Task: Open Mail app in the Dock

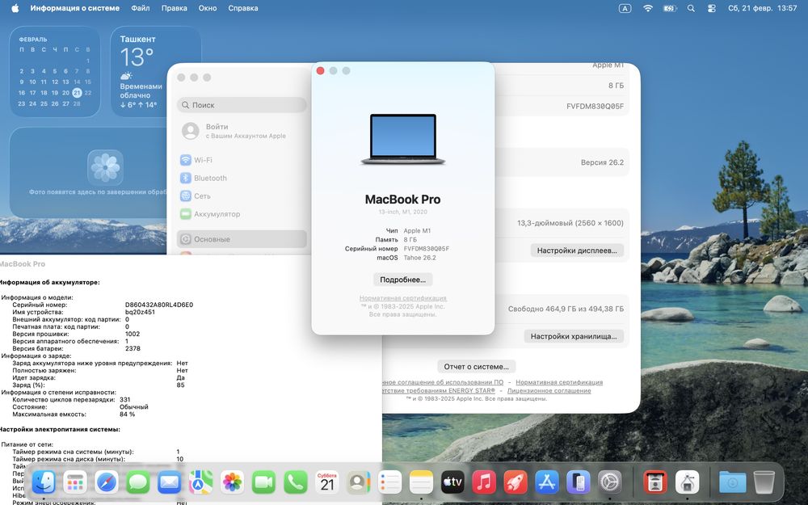Action: [170, 482]
